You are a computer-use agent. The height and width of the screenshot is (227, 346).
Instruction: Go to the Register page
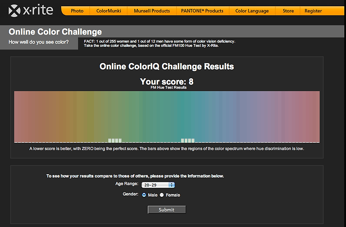pos(313,11)
